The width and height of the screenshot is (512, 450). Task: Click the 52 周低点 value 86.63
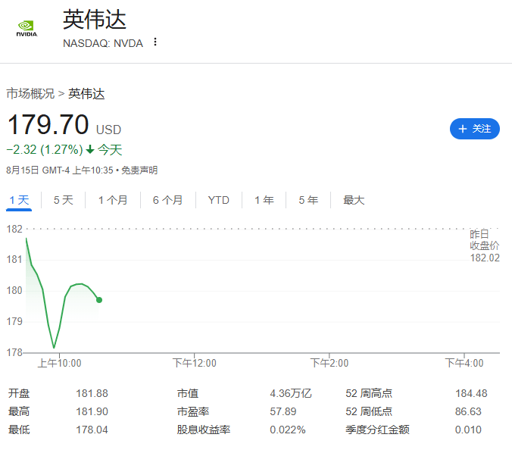468,411
